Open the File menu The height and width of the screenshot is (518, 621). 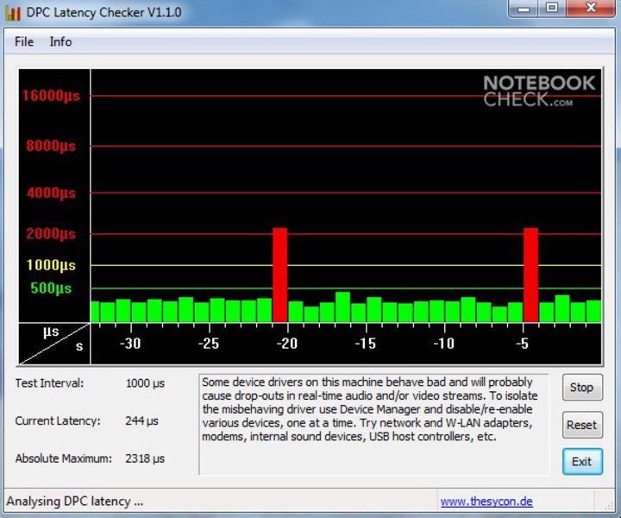(24, 41)
